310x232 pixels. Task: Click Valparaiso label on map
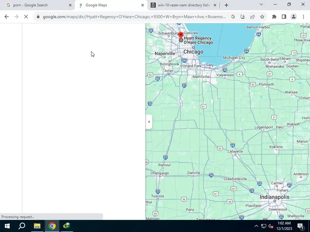225,75
